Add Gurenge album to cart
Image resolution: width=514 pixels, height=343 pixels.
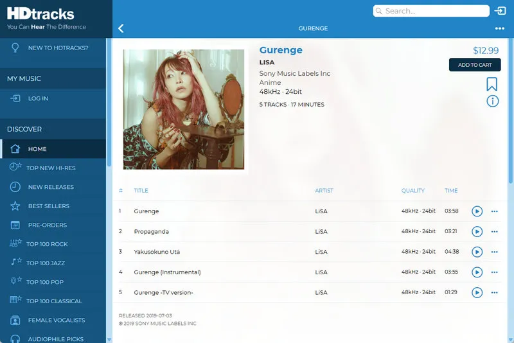[x=475, y=65]
